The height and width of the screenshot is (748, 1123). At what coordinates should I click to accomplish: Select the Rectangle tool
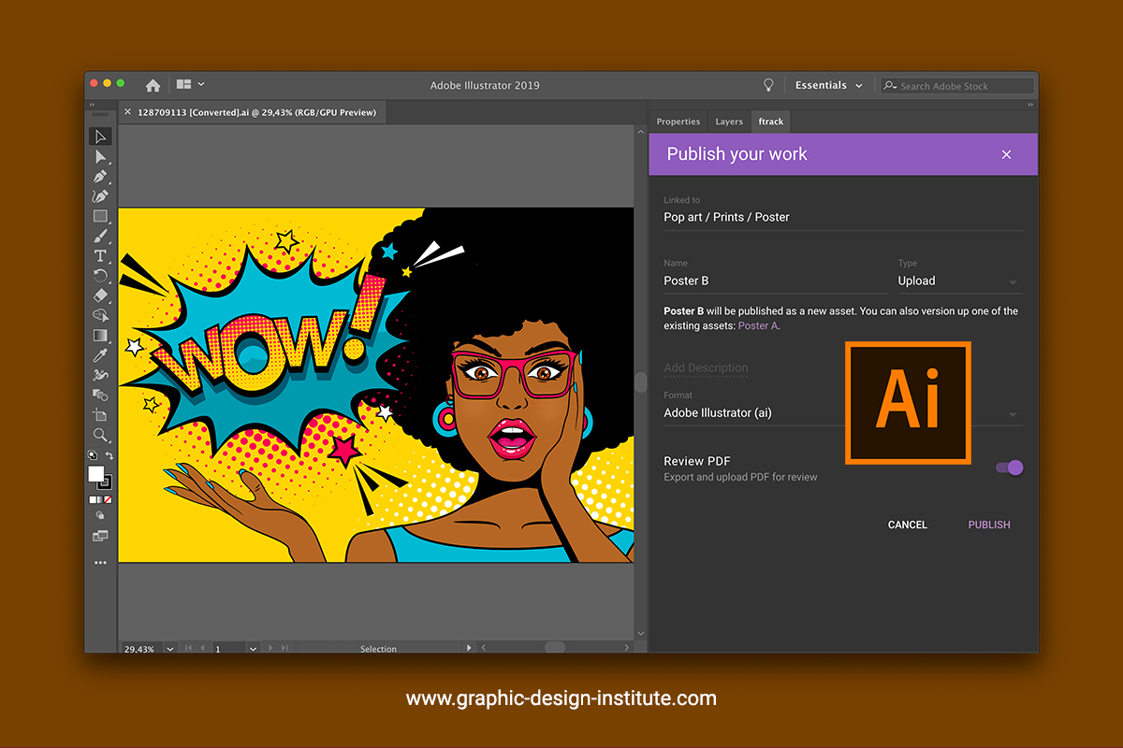[99, 216]
